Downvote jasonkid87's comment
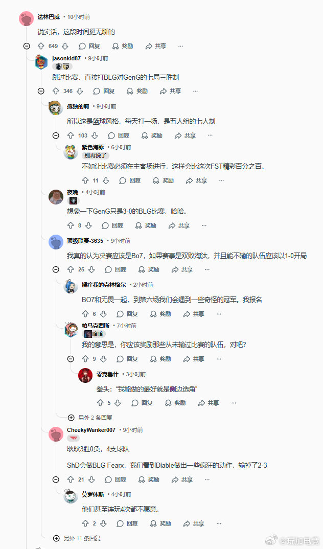Screen dimensions: 323x549 click(80, 91)
